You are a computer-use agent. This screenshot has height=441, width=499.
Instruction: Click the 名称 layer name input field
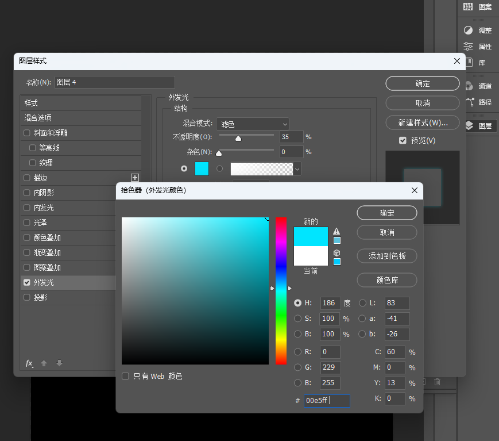115,82
